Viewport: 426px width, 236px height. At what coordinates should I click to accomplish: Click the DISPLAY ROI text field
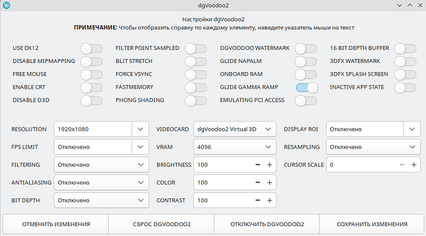click(365, 129)
